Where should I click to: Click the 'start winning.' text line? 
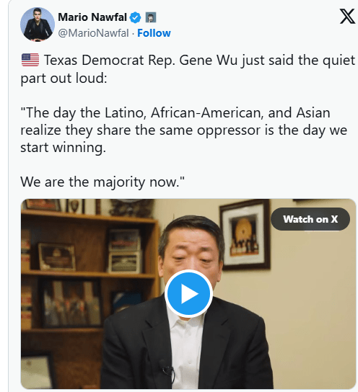(63, 148)
